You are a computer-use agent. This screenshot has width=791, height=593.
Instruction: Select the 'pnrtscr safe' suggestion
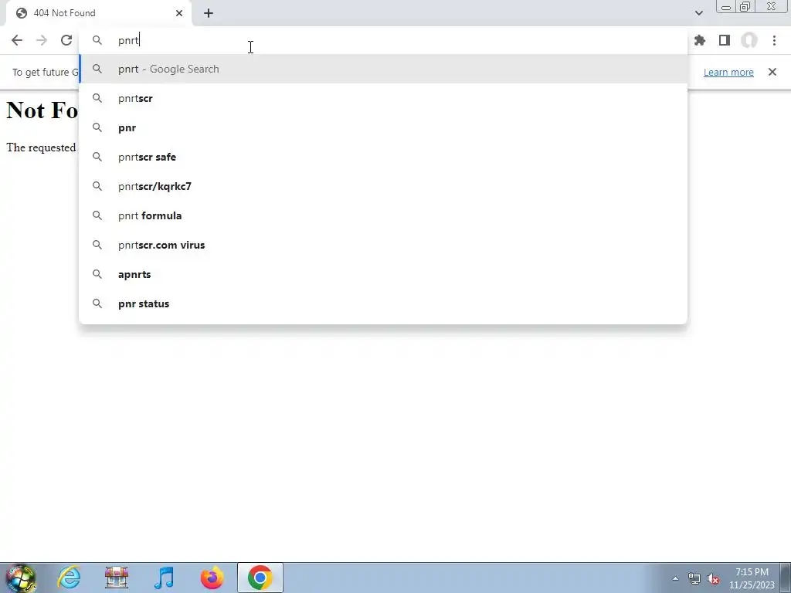383,157
